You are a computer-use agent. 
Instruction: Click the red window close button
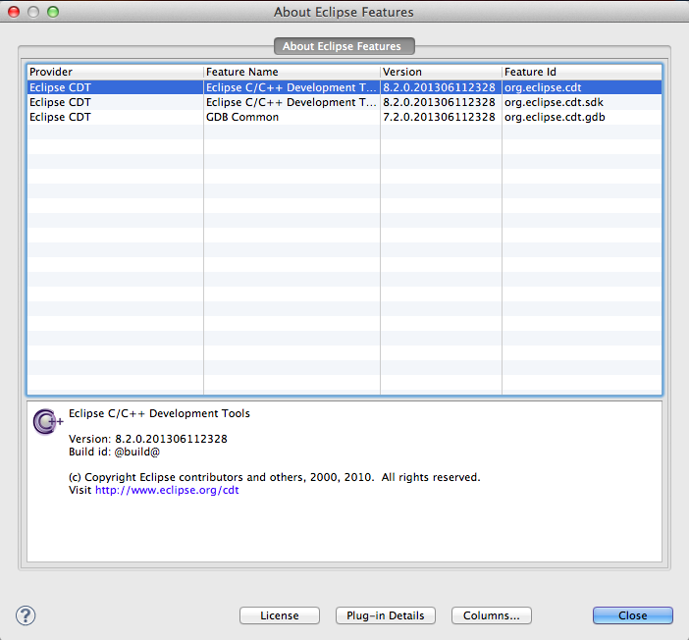pos(14,12)
